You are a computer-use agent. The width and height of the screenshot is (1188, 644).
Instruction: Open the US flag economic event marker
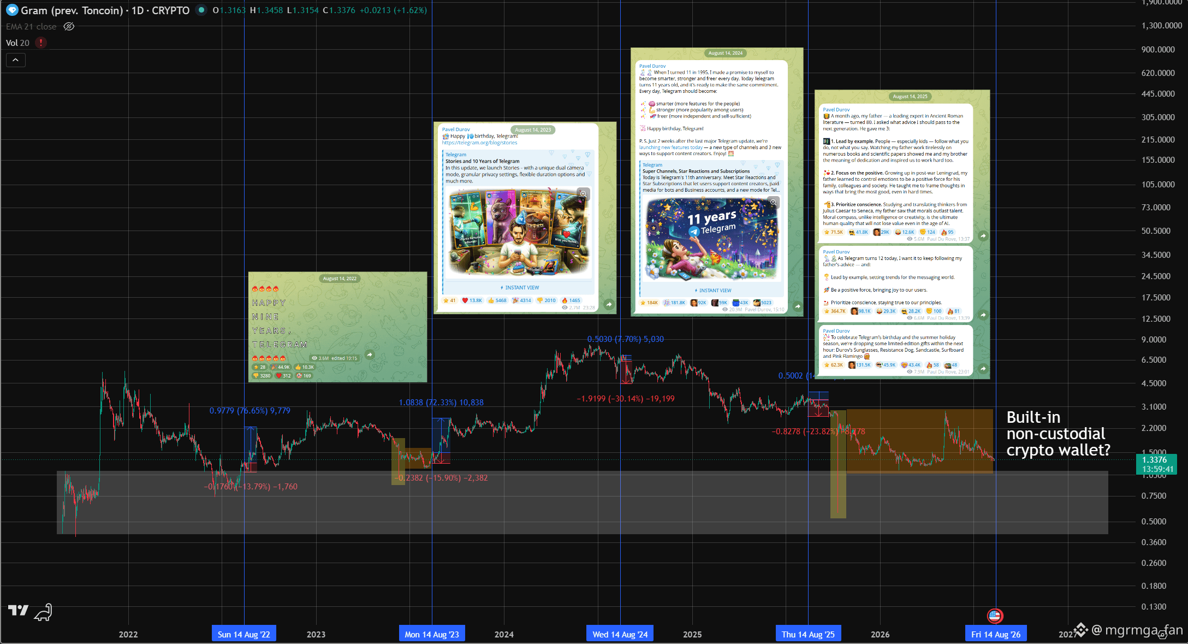click(995, 616)
